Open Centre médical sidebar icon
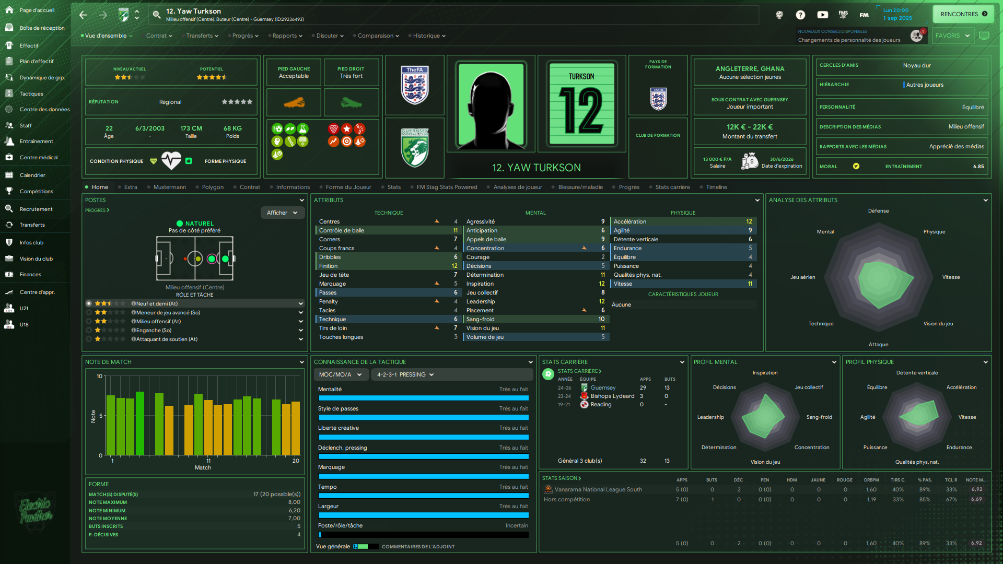The image size is (1003, 564). click(9, 157)
